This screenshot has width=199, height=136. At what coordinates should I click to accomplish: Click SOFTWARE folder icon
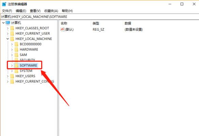(16, 65)
